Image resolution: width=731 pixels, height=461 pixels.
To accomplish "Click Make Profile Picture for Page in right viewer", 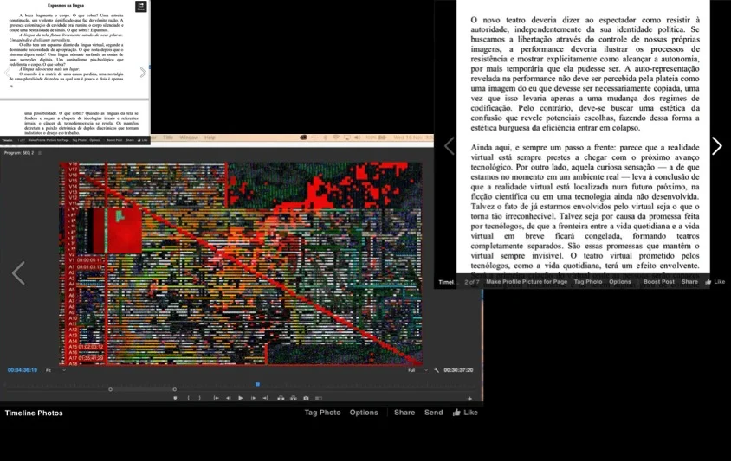I will [x=527, y=282].
